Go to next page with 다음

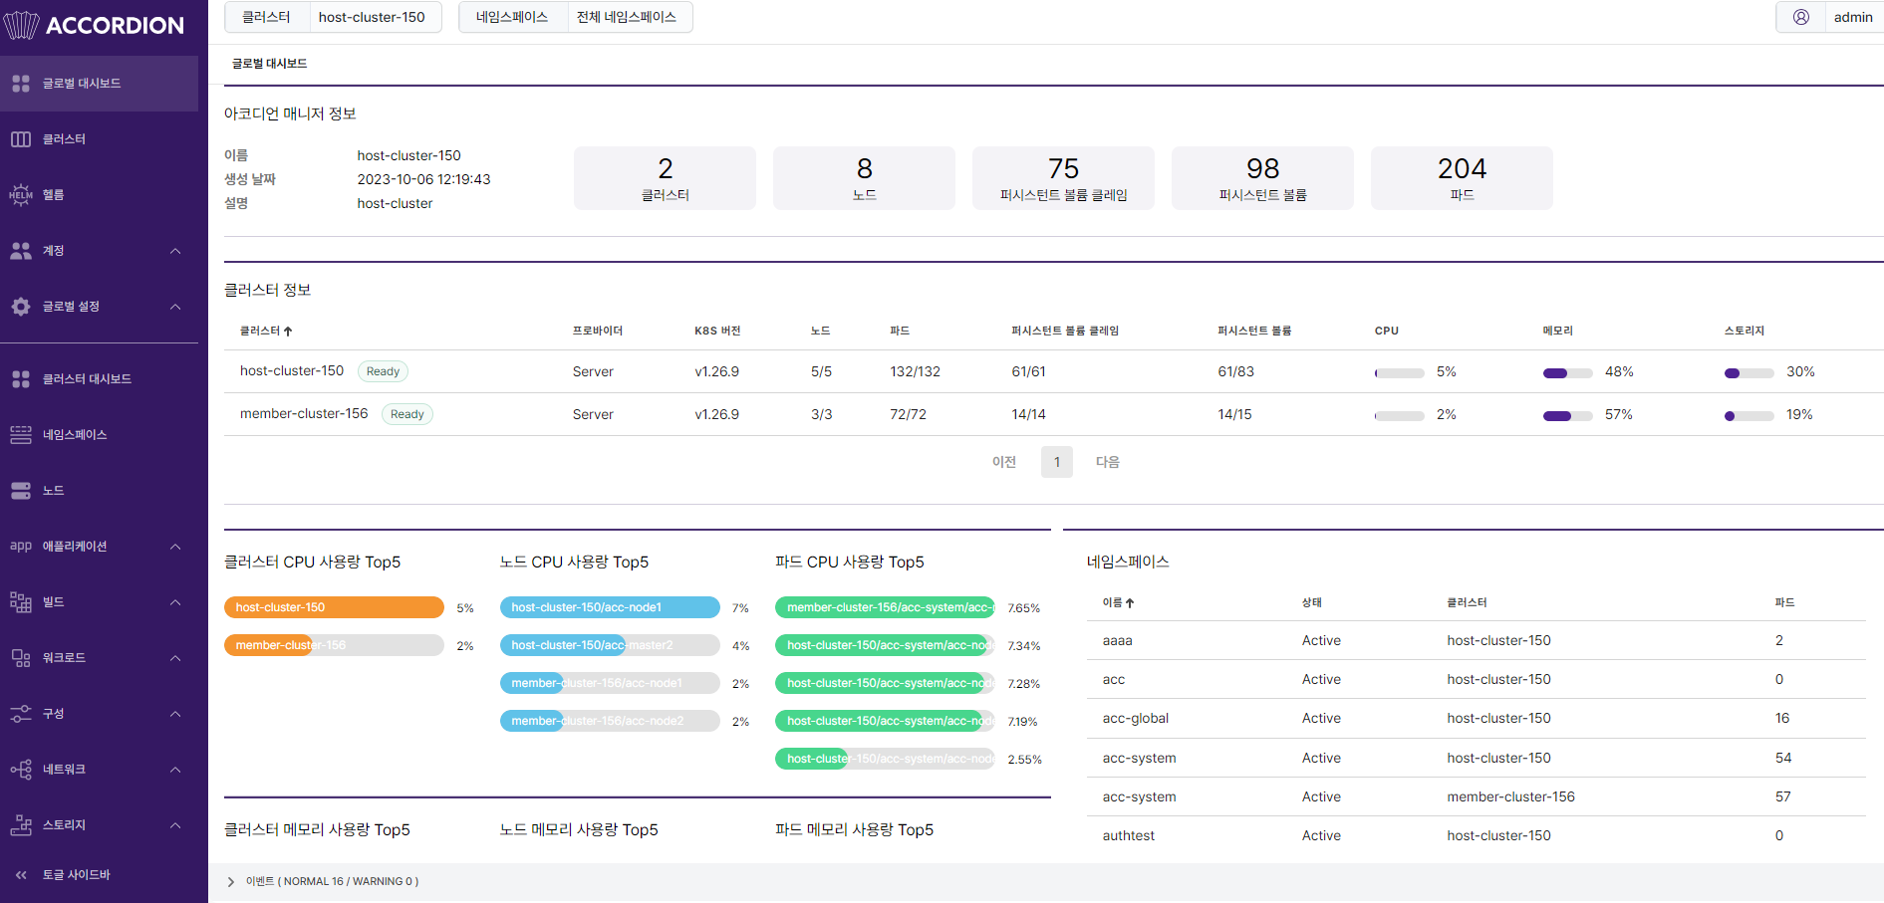click(1108, 462)
